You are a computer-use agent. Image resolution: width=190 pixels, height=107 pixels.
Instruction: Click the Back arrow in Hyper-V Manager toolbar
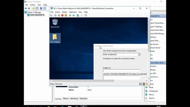pos(26,8)
